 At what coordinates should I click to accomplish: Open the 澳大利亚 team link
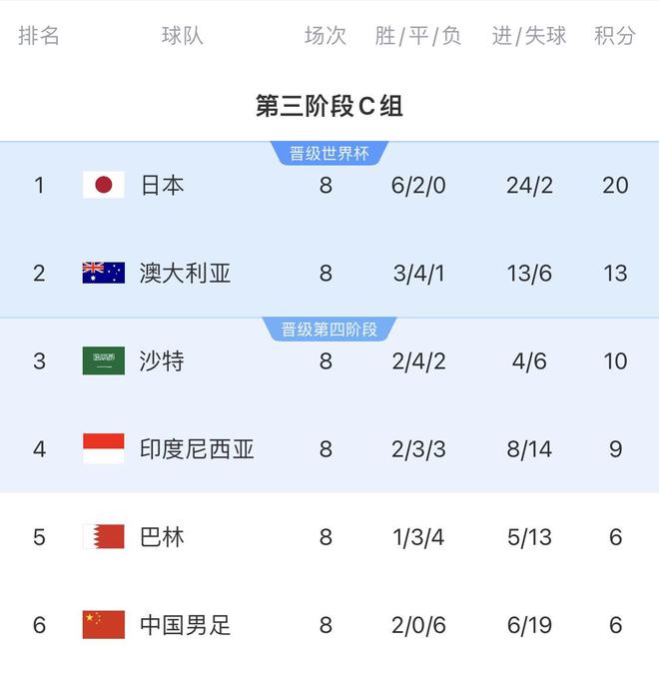click(x=185, y=273)
